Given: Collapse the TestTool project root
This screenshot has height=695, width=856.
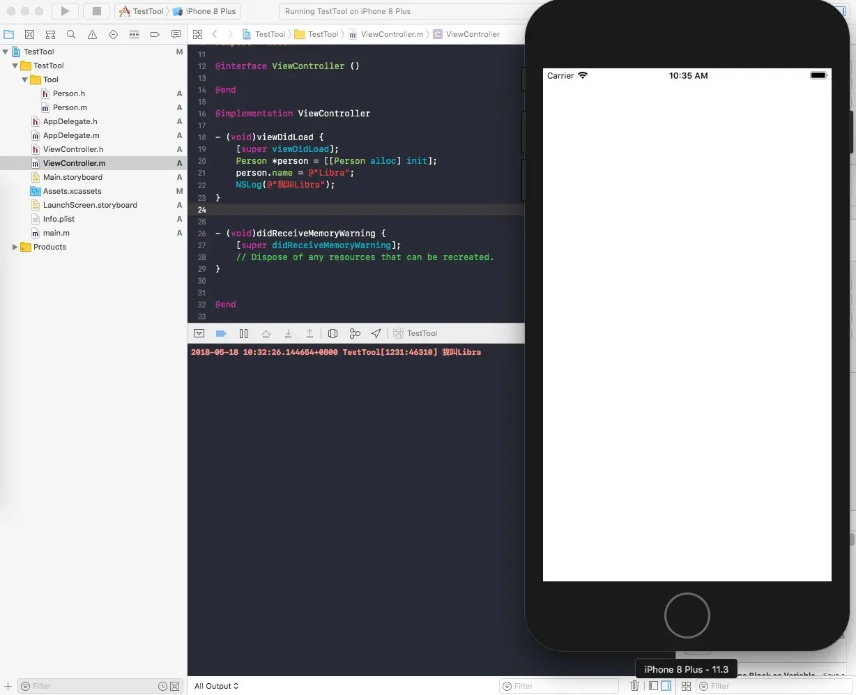Looking at the screenshot, I should 6,52.
